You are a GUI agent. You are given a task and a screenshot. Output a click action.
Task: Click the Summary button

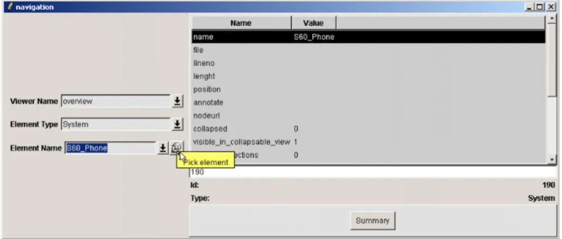point(372,221)
